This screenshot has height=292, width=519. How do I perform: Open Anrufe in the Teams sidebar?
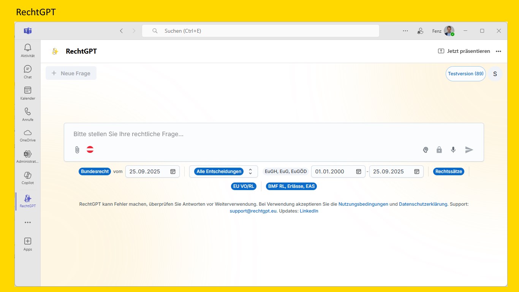coord(28,114)
